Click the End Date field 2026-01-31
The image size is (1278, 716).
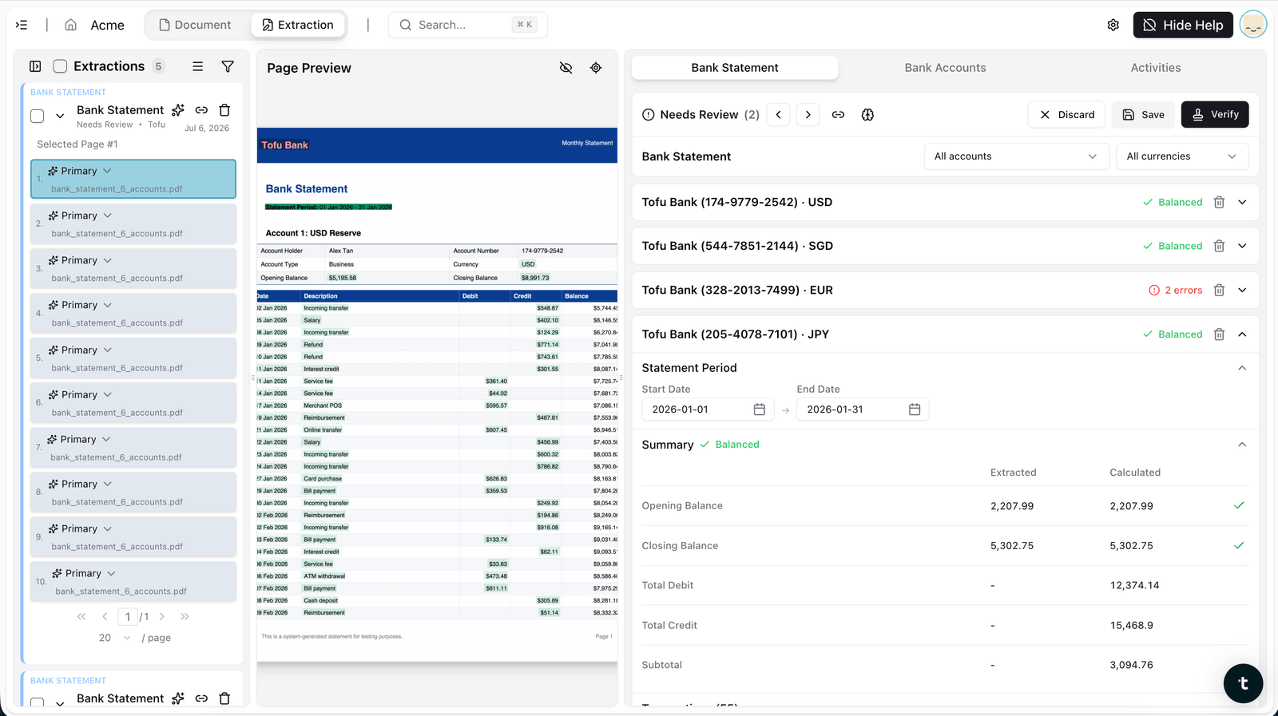pos(863,409)
